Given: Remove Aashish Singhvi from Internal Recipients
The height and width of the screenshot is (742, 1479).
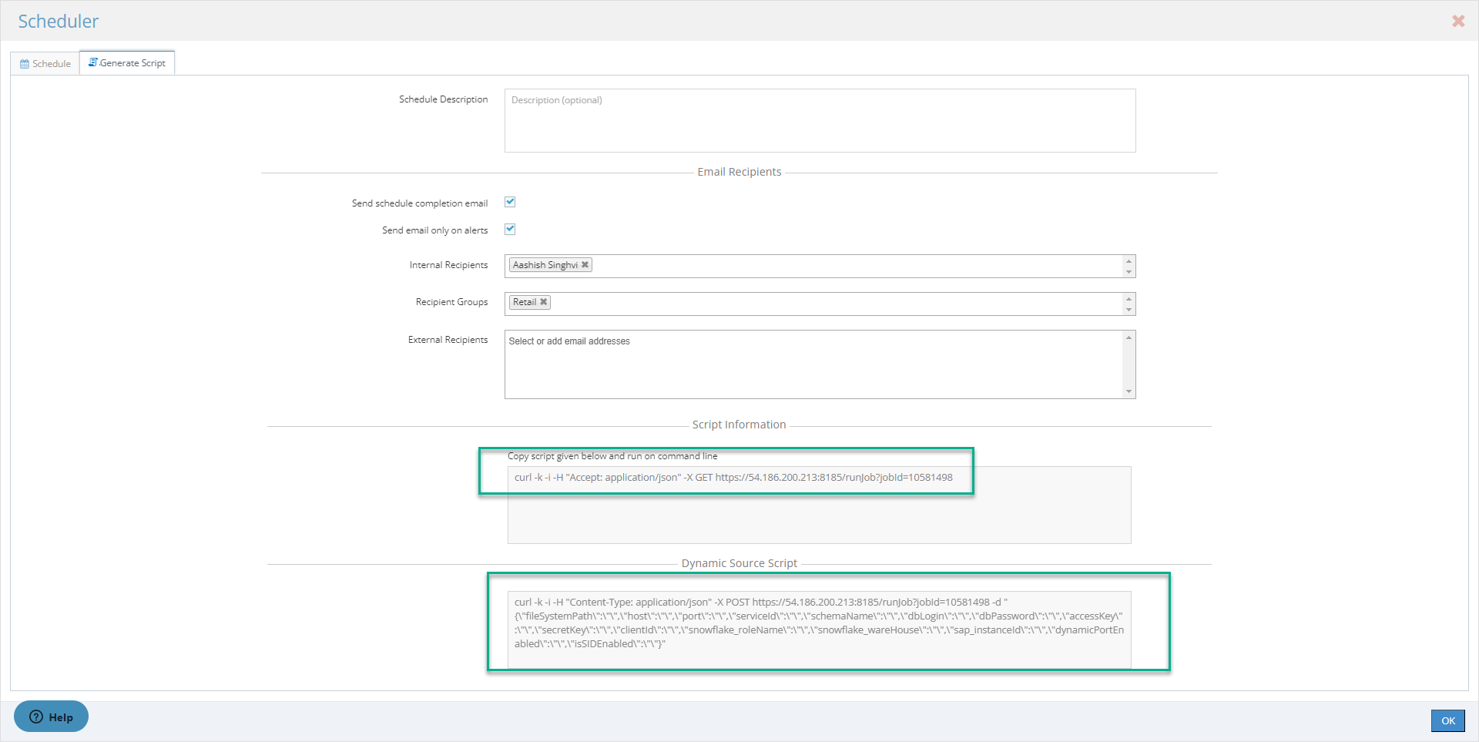Looking at the screenshot, I should (585, 264).
